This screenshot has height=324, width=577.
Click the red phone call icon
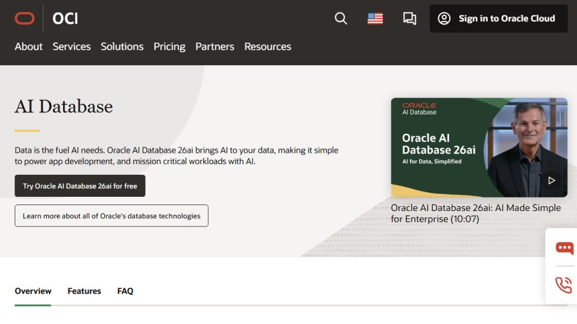tap(563, 285)
